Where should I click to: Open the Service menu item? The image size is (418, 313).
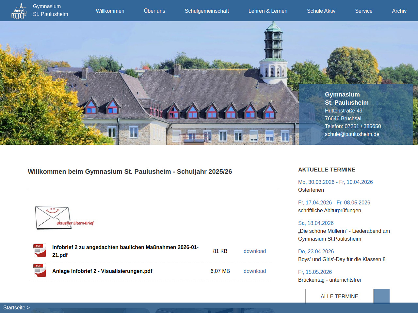tap(363, 11)
